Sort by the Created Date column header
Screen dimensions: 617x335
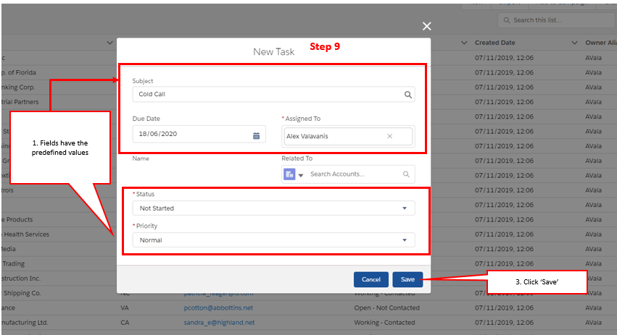tap(495, 43)
